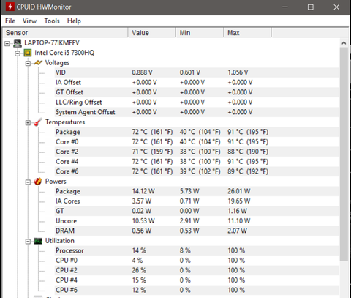The width and height of the screenshot is (351, 298).
Task: Select the CPU #4 utilization row
Action: tap(197, 280)
